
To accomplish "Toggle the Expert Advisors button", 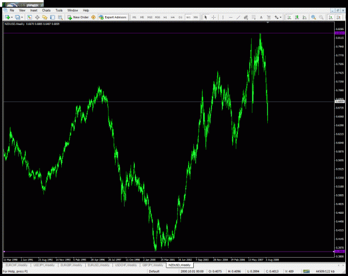I will point(112,17).
